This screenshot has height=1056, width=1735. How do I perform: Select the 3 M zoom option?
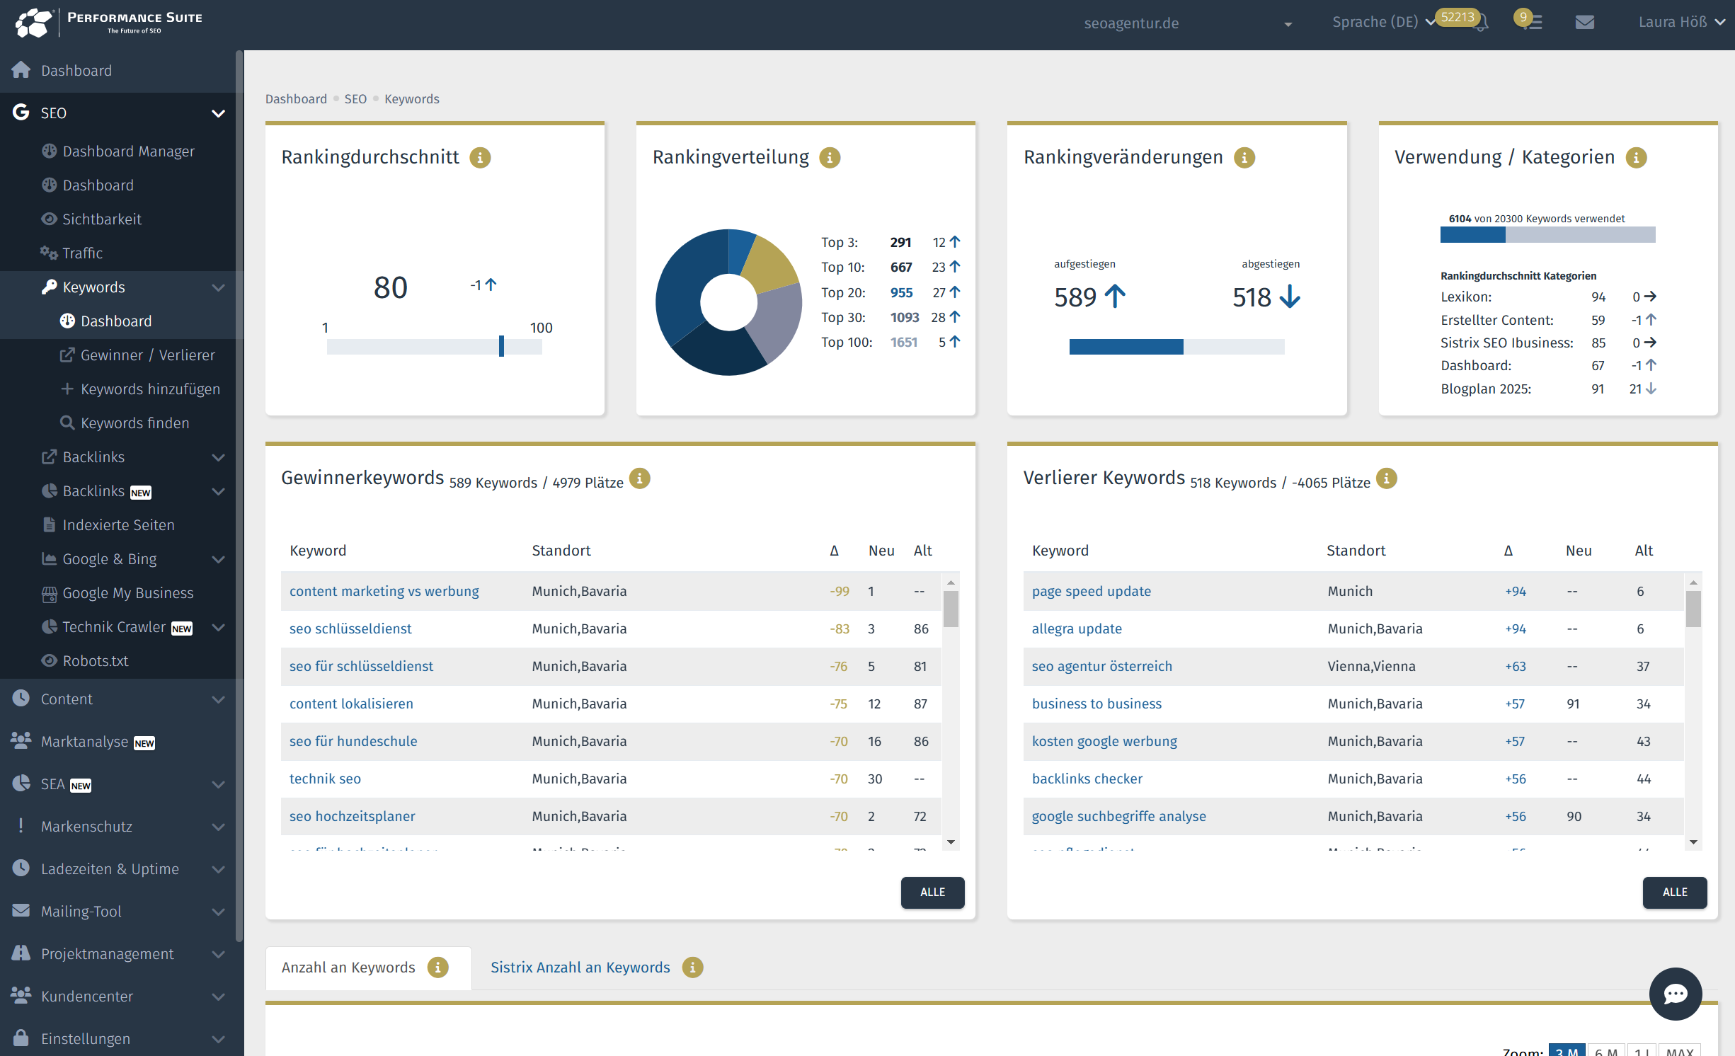1566,1050
